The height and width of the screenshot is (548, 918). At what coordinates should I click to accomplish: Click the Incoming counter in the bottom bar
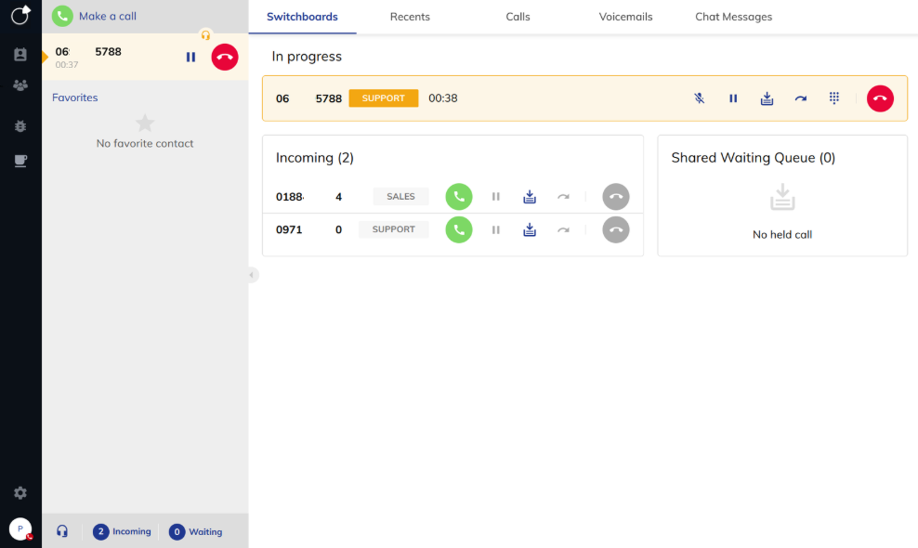pyautogui.click(x=122, y=532)
